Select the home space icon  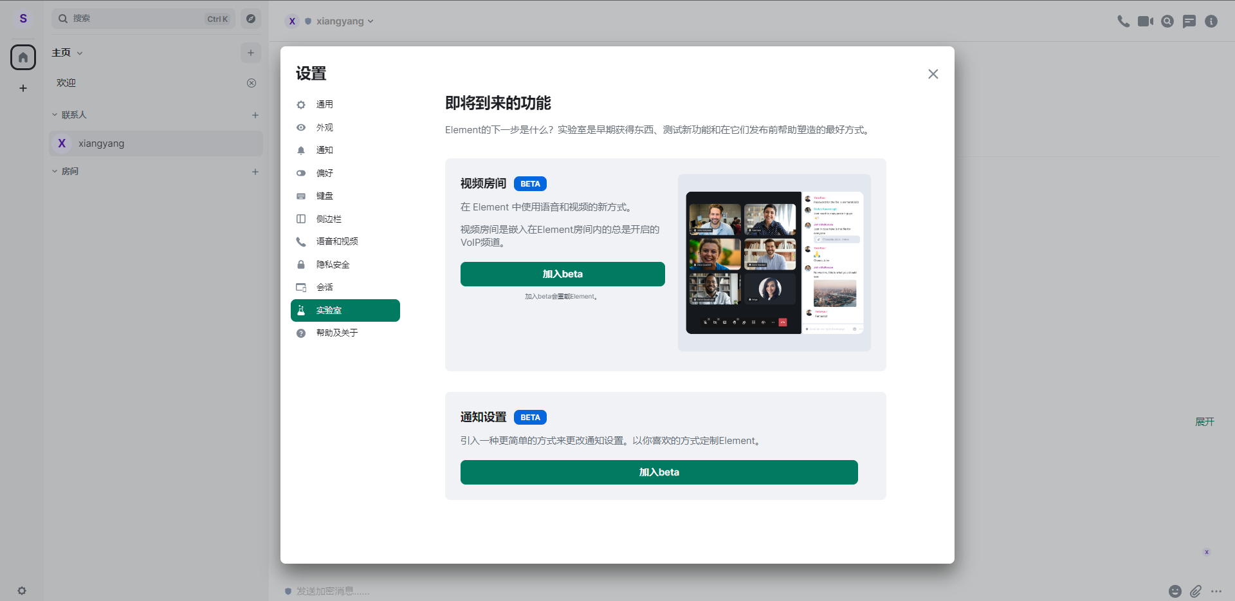[x=23, y=57]
